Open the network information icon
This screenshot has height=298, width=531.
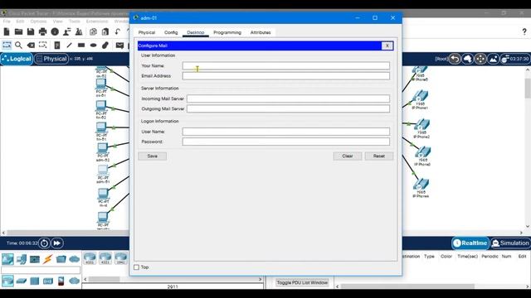pos(55,31)
